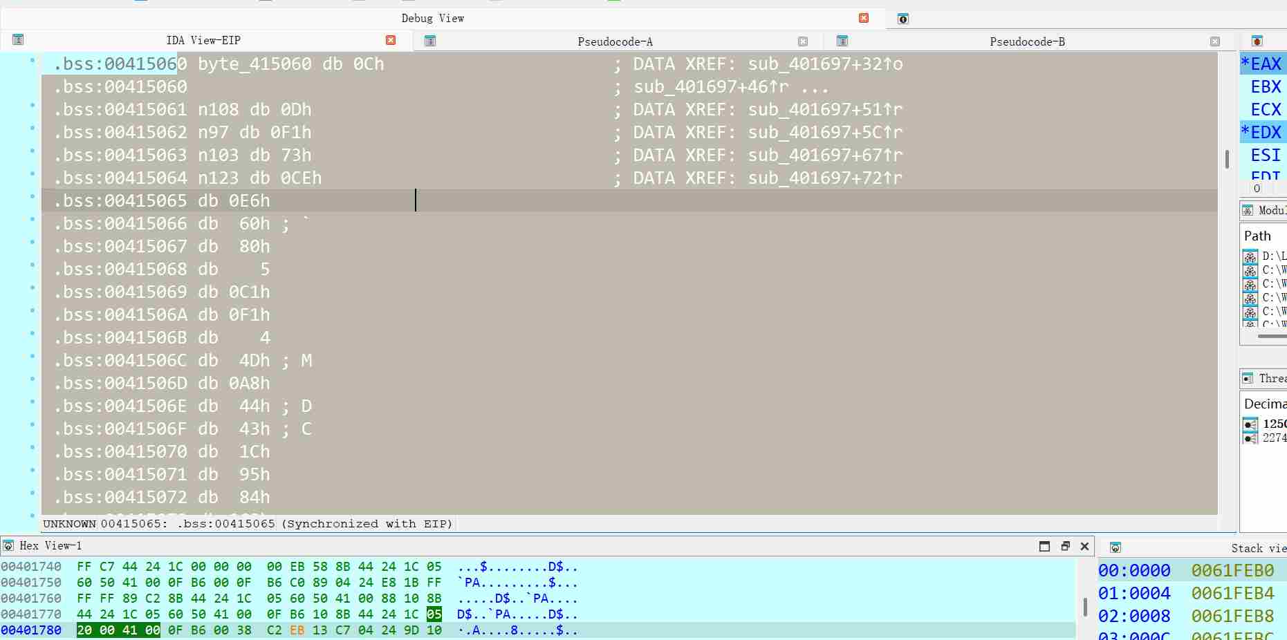Viewport: 1287px width, 640px height.
Task: Click the Pseudocode-B tab icon
Action: (842, 41)
